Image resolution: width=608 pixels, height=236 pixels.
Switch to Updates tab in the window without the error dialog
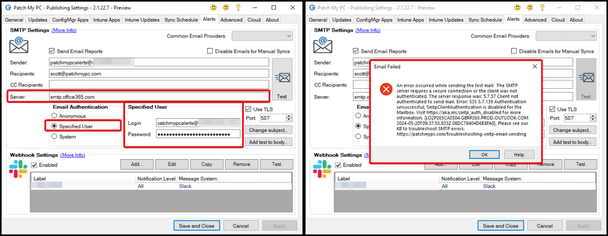(x=38, y=20)
